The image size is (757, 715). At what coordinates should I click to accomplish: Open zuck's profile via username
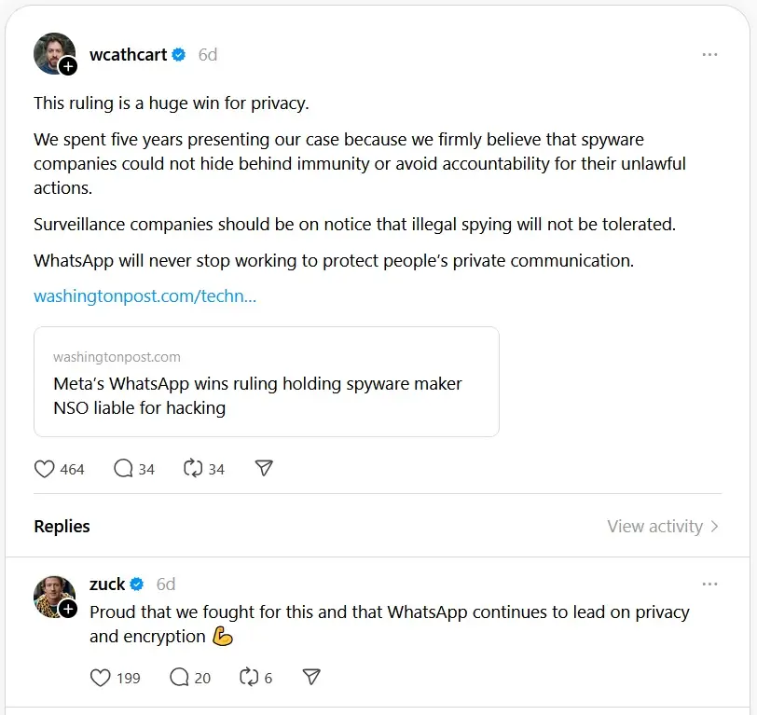[x=107, y=584]
